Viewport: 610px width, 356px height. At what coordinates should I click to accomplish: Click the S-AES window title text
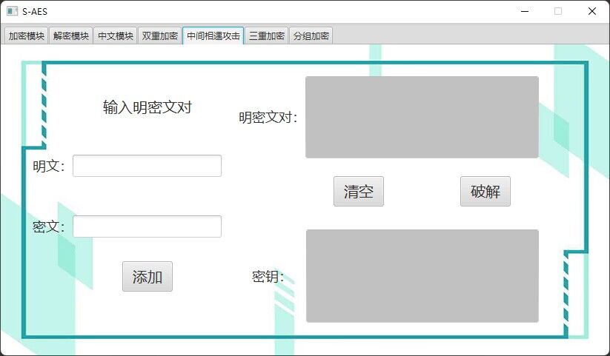(x=35, y=11)
